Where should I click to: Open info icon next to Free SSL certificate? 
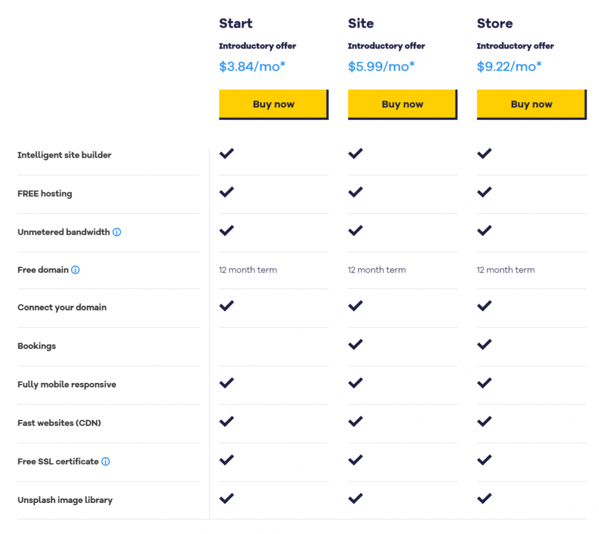(106, 462)
